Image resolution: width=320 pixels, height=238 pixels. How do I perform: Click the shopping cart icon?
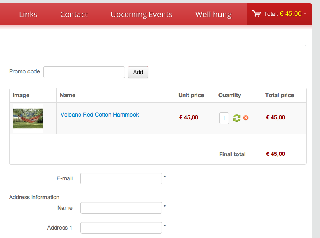pos(257,14)
